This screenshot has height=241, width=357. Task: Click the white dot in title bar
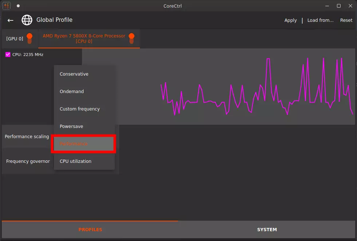pos(18,6)
